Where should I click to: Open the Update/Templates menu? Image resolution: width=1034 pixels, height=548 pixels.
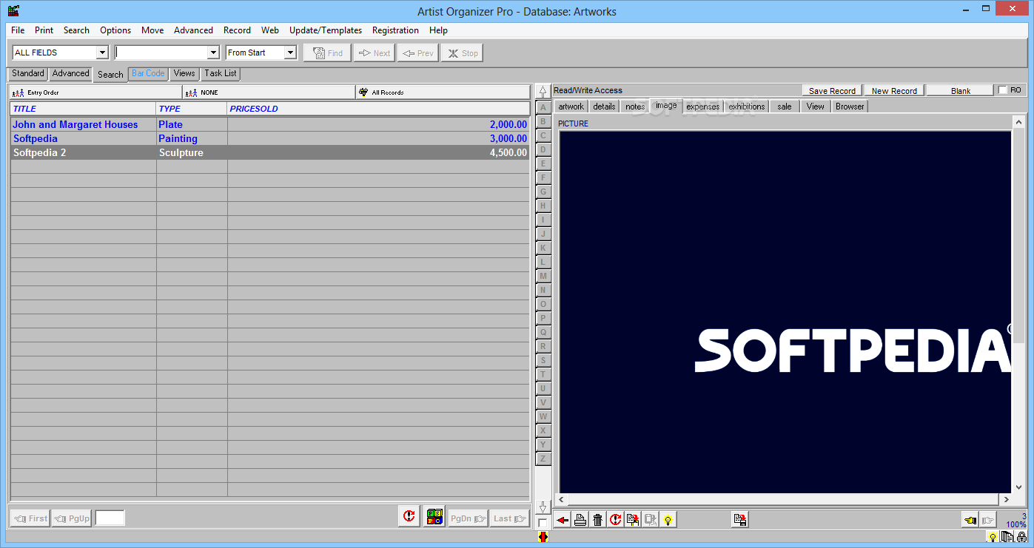click(326, 30)
